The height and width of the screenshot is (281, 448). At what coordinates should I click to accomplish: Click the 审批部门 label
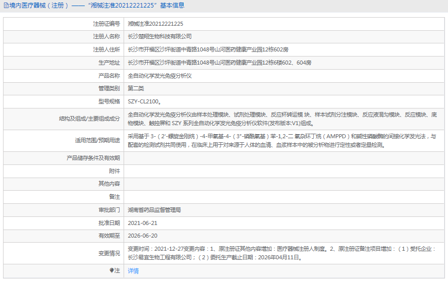(x=109, y=210)
